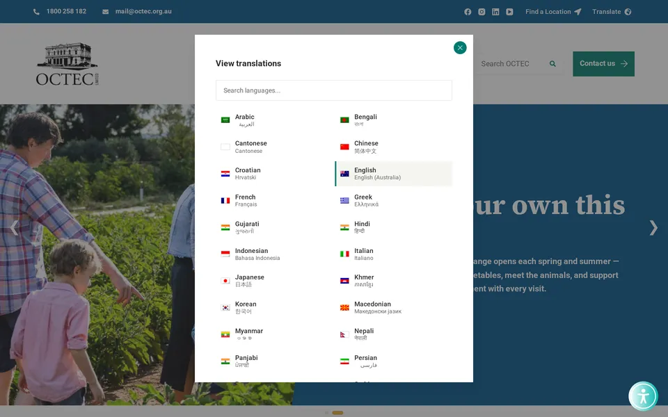
Task: Click the Nepal flag icon
Action: click(x=343, y=334)
